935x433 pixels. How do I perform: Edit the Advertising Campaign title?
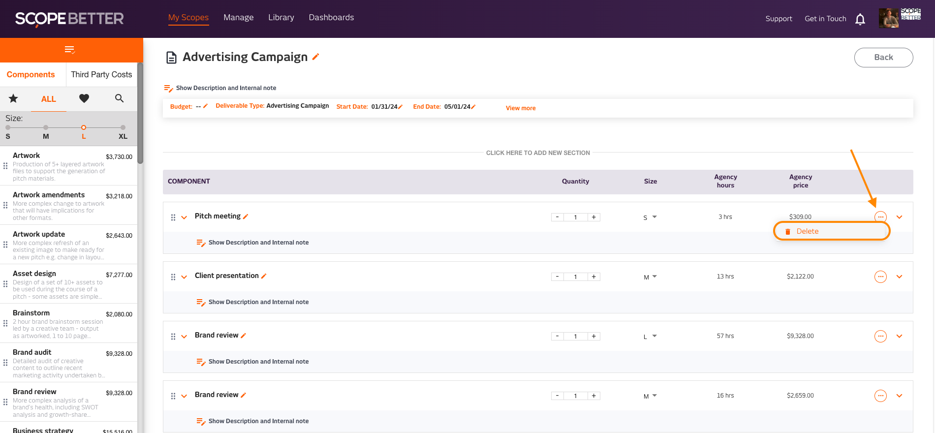pos(316,57)
